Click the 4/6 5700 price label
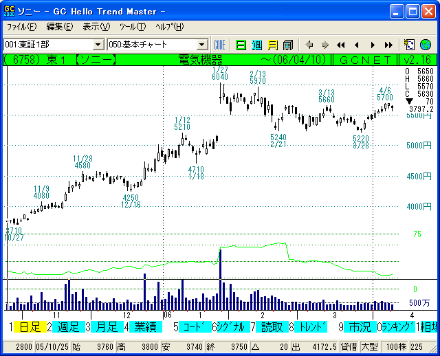This screenshot has width=440, height=356. point(385,94)
